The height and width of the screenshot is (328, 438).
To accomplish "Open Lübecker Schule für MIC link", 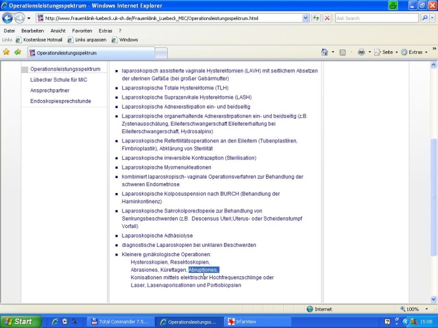I will [59, 80].
